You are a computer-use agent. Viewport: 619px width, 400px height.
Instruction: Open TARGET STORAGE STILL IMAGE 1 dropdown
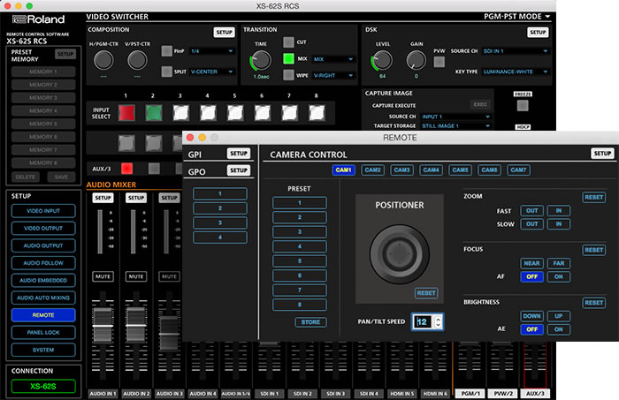[x=456, y=126]
